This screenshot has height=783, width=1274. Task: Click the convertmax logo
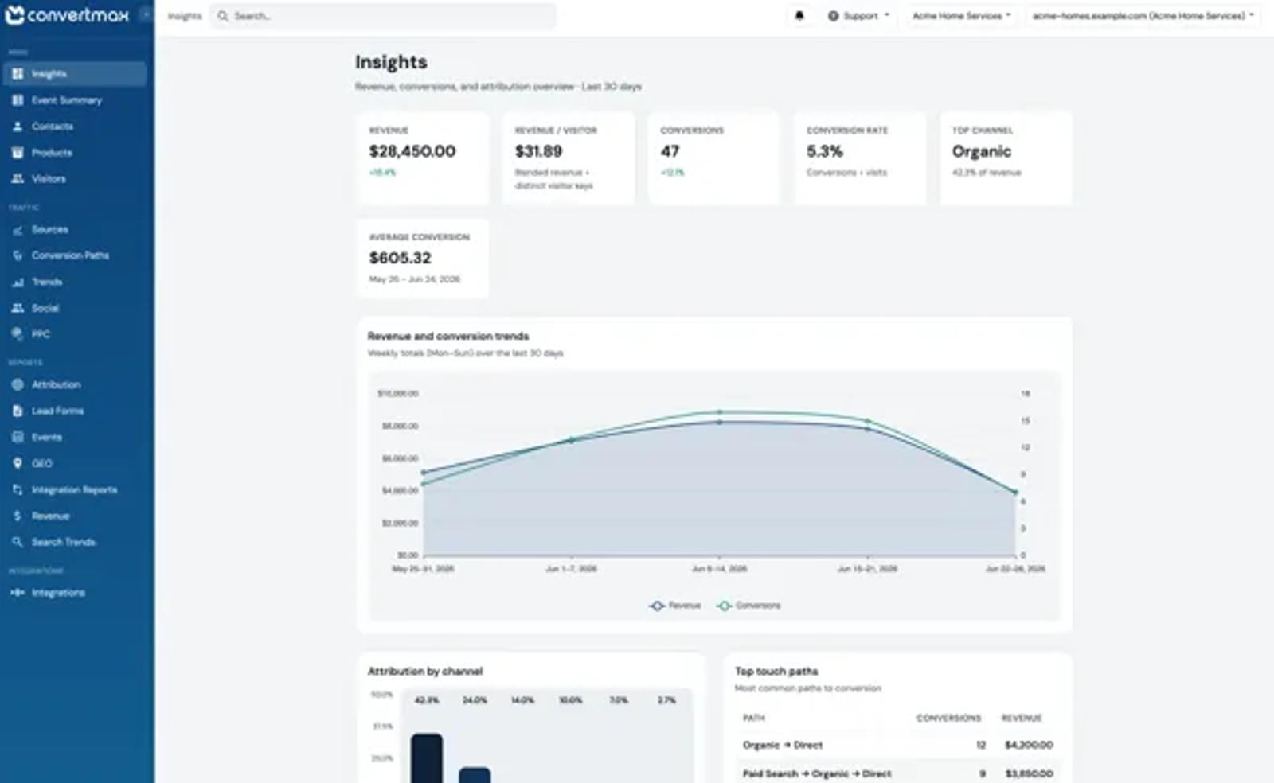(67, 15)
